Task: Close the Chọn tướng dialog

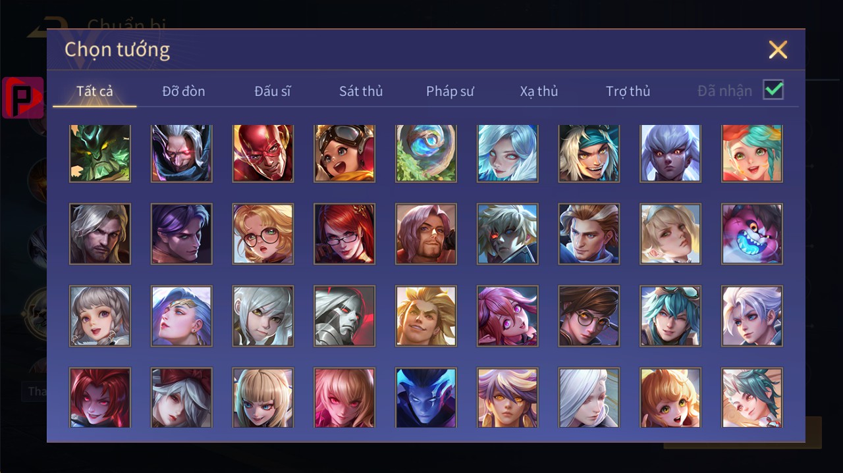Action: click(778, 49)
